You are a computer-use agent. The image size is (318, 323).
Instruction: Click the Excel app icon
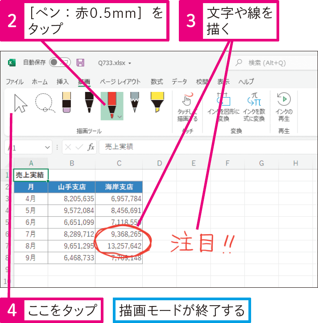(x=12, y=62)
